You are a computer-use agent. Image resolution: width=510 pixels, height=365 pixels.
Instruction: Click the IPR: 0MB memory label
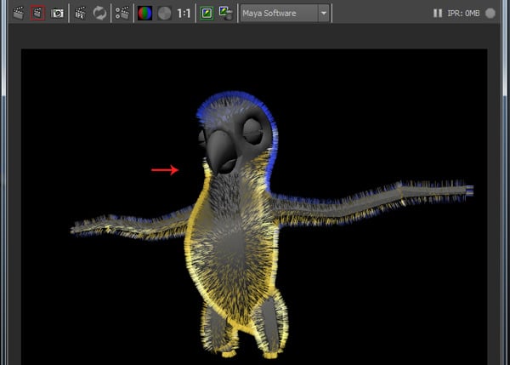click(x=463, y=14)
